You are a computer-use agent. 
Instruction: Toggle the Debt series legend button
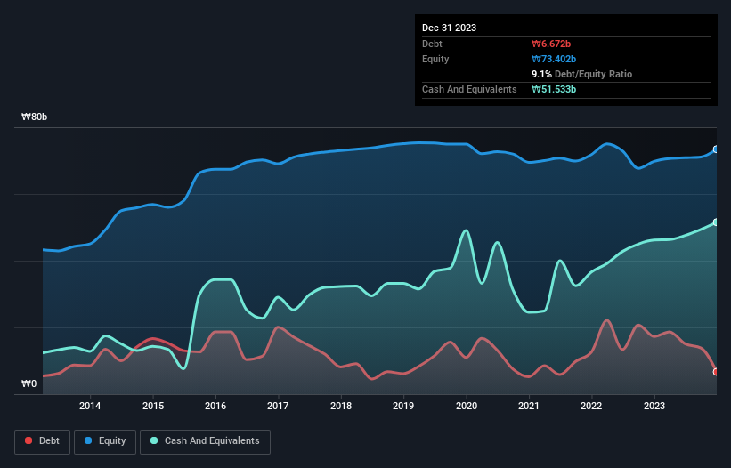(x=42, y=441)
